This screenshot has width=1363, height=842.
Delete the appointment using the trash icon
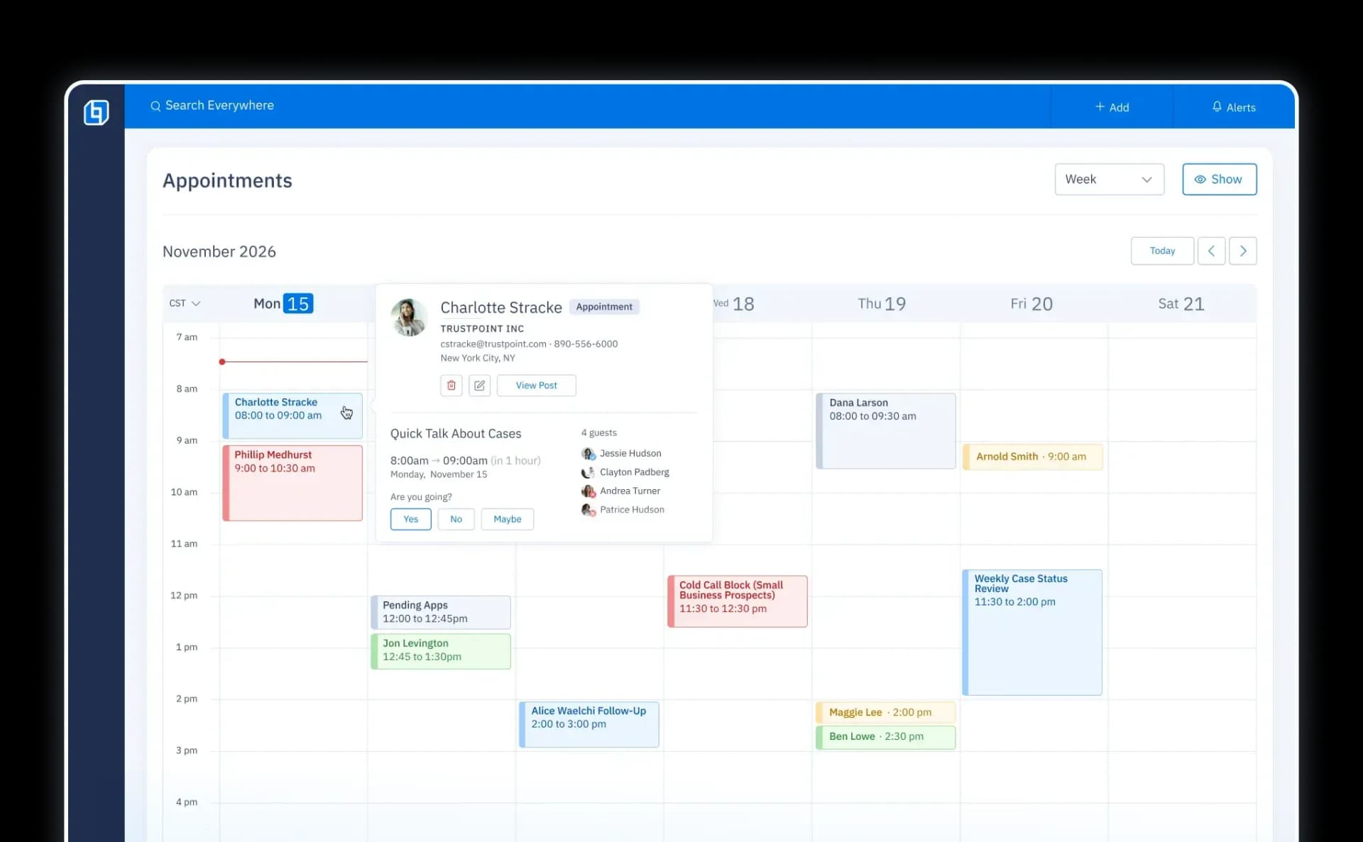click(451, 386)
